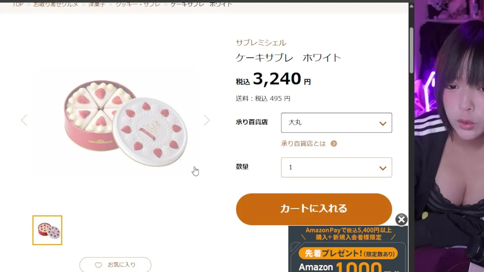Add the product to お気に入り favorites

(x=115, y=265)
